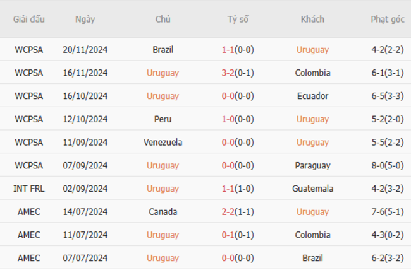Click the Giải đấu column header

tap(29, 19)
